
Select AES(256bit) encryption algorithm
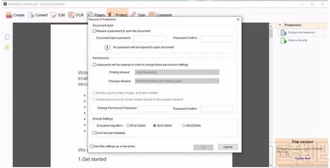click(184, 126)
